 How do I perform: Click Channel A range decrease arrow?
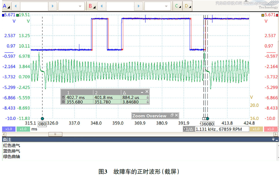(16, 6)
